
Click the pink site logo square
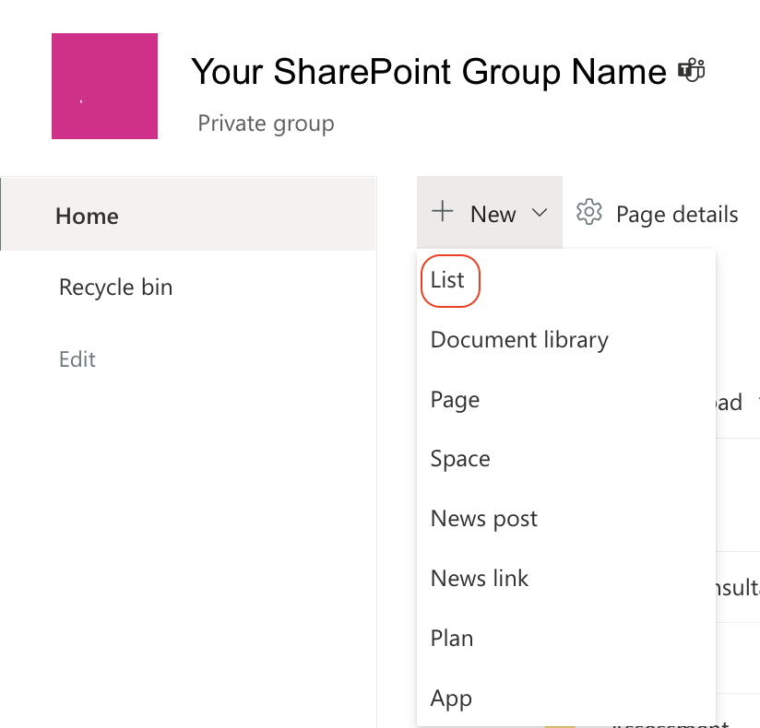point(104,86)
